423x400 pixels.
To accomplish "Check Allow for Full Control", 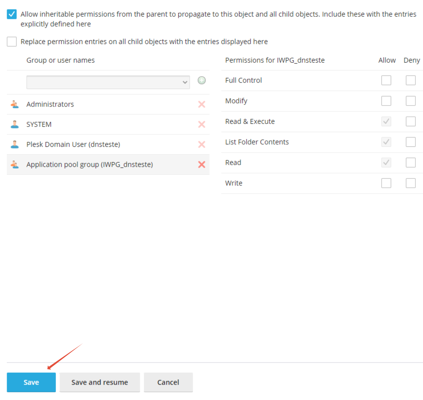I will click(386, 80).
